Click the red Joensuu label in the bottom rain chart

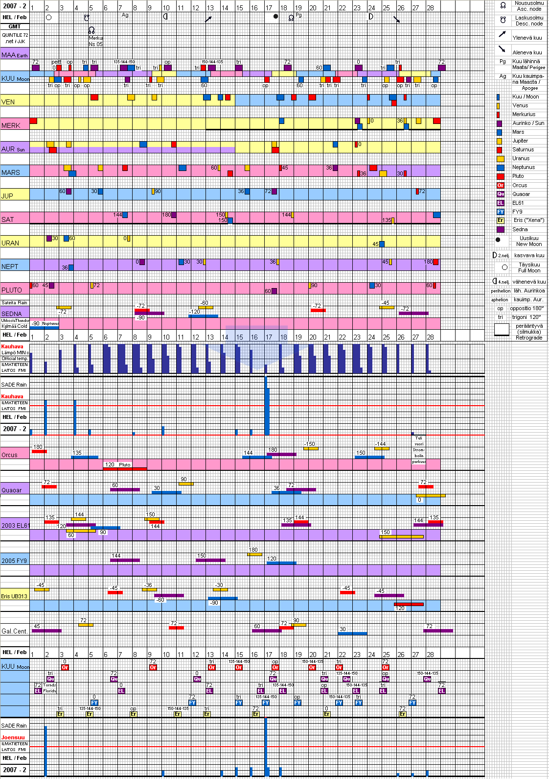pyautogui.click(x=13, y=737)
